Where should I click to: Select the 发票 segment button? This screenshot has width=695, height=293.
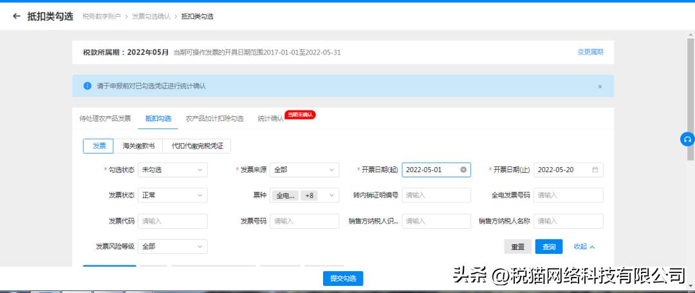click(x=98, y=146)
